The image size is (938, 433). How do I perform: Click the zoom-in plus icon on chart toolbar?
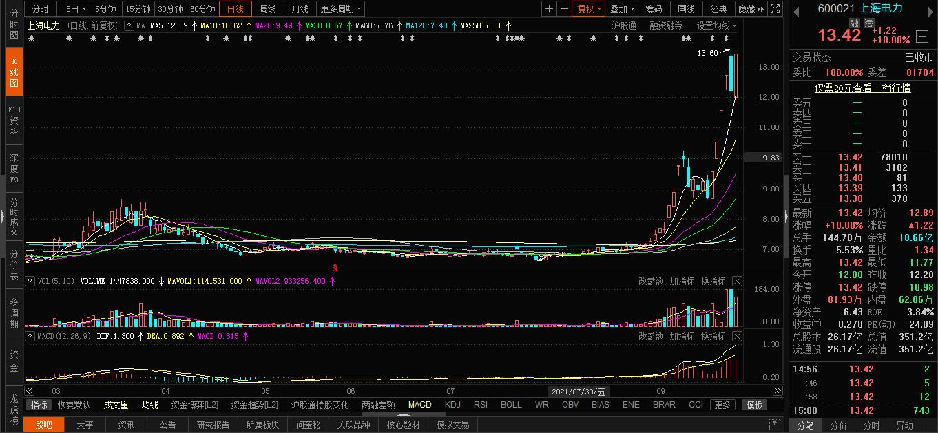point(549,9)
